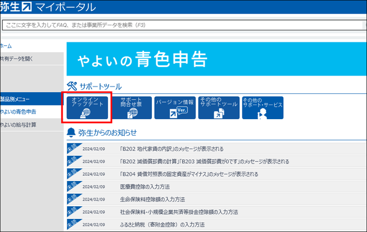The image size is (367, 232).
Task: Click the 未読 badge on 医療費控除 row
Action: [x=72, y=185]
